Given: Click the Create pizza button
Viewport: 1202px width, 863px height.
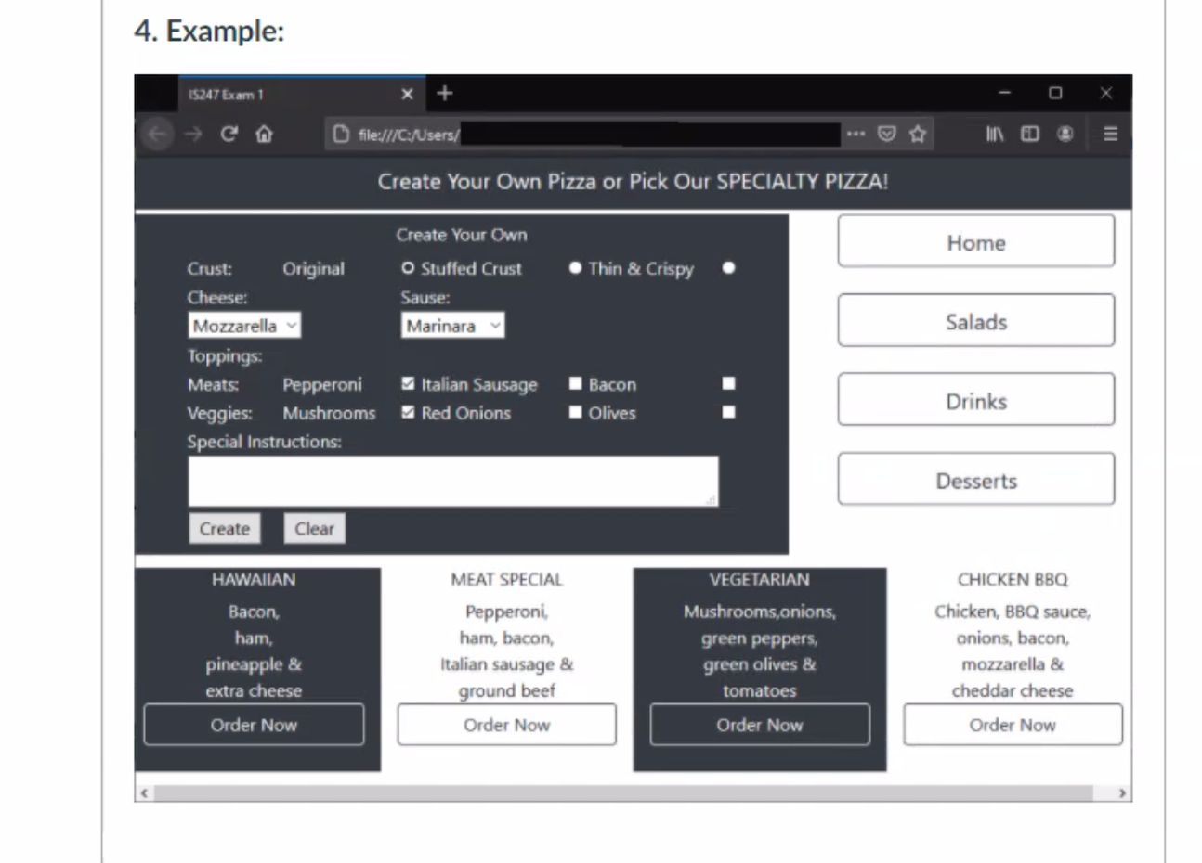Looking at the screenshot, I should click(x=224, y=528).
